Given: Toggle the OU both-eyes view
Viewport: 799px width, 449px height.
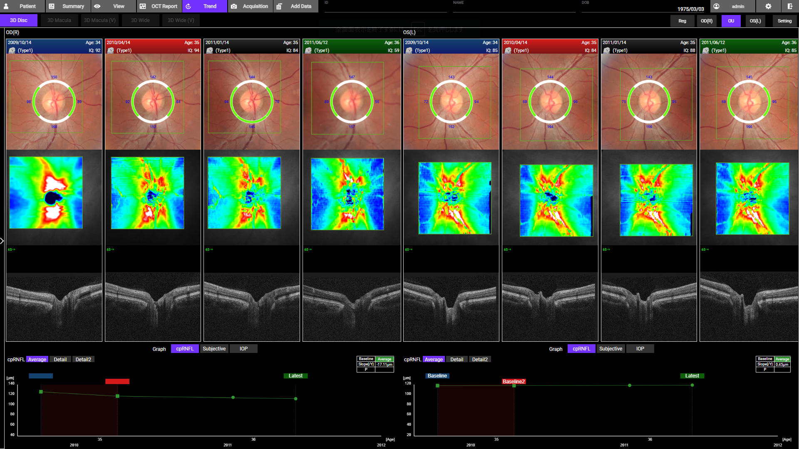Looking at the screenshot, I should (x=731, y=21).
